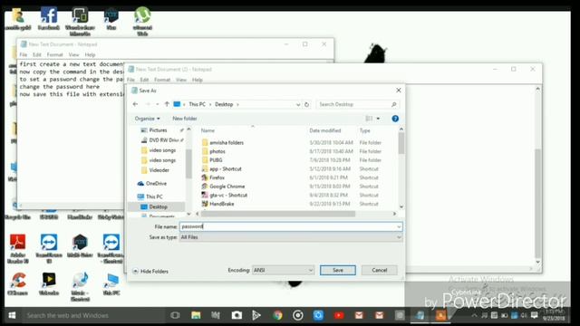The width and height of the screenshot is (580, 326).
Task: Click Cancel button in Save As dialog
Action: [x=379, y=270]
